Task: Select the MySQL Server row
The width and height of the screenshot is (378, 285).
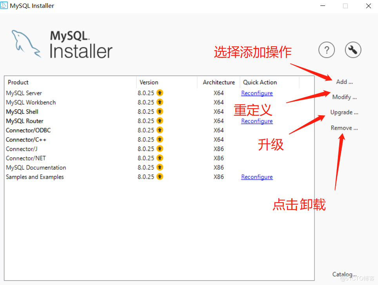Action: 159,93
